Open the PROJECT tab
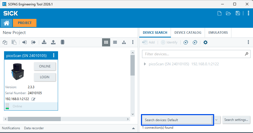 tap(25, 23)
